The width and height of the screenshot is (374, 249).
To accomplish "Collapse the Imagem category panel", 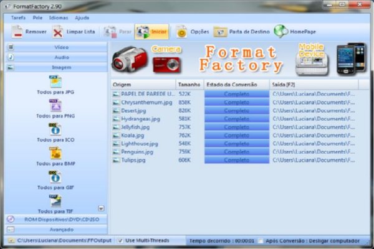I will (56, 67).
